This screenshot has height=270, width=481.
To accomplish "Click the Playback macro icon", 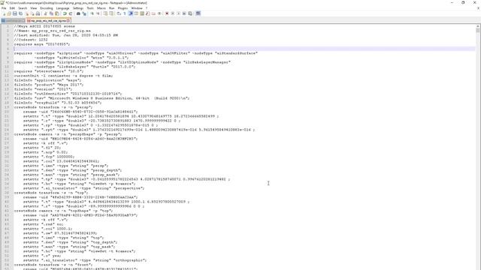I will click(178, 13).
